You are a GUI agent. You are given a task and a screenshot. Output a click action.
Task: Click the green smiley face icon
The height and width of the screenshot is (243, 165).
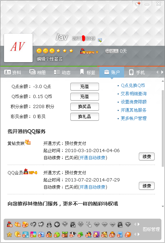[x=57, y=234]
